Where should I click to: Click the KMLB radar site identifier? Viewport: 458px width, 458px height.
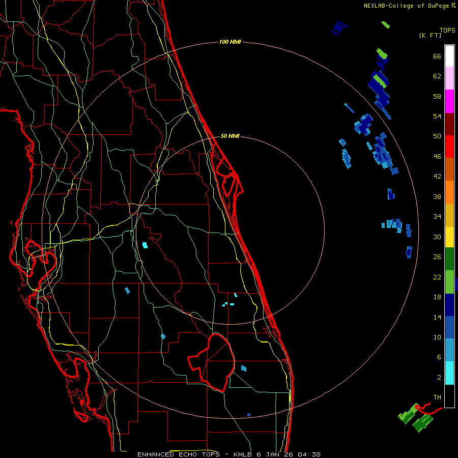coord(244,454)
